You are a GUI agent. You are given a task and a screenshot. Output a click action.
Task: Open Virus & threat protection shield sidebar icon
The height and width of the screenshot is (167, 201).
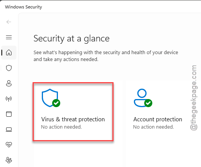[9, 68]
